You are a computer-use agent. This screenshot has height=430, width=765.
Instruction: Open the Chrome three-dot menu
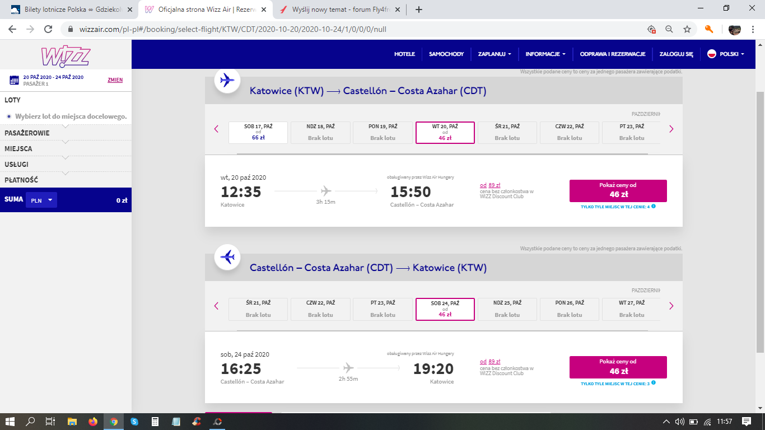[753, 29]
